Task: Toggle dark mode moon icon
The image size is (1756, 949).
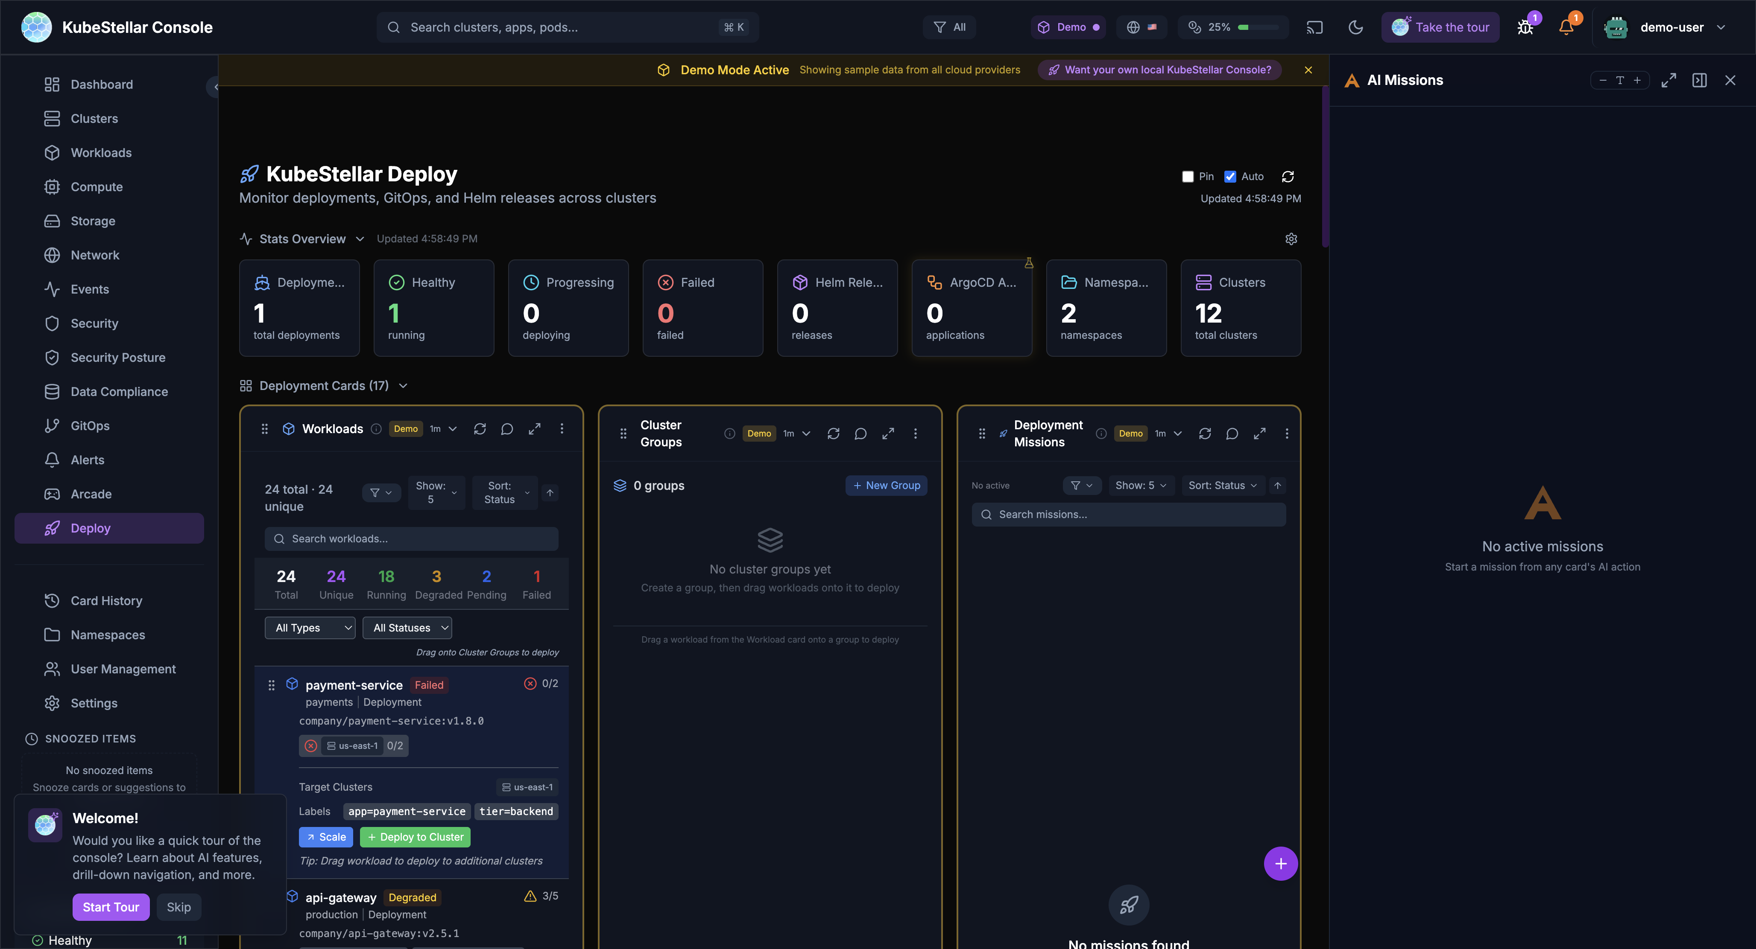Action: (x=1355, y=27)
